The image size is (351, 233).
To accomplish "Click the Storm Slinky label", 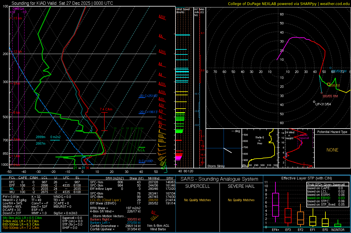I will [216, 166].
